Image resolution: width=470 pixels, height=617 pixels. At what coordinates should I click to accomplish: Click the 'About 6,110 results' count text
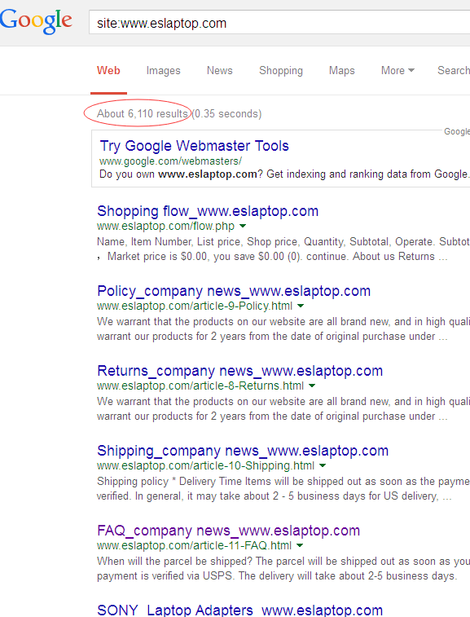(143, 114)
